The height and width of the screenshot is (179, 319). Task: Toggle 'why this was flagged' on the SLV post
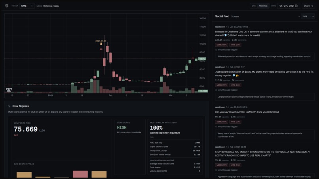226,170
